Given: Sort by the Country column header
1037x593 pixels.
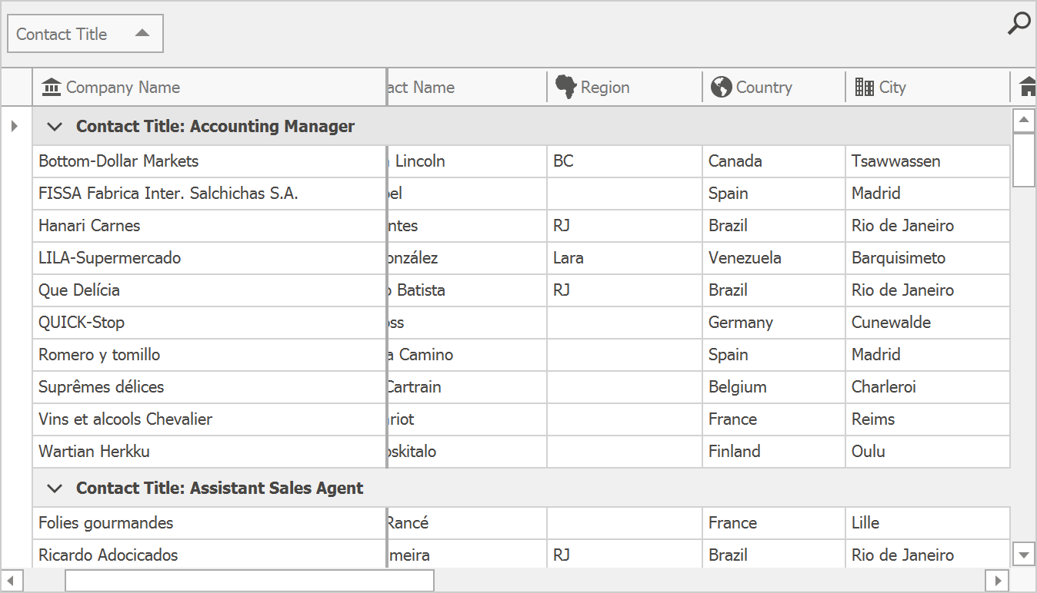Looking at the screenshot, I should (x=763, y=88).
